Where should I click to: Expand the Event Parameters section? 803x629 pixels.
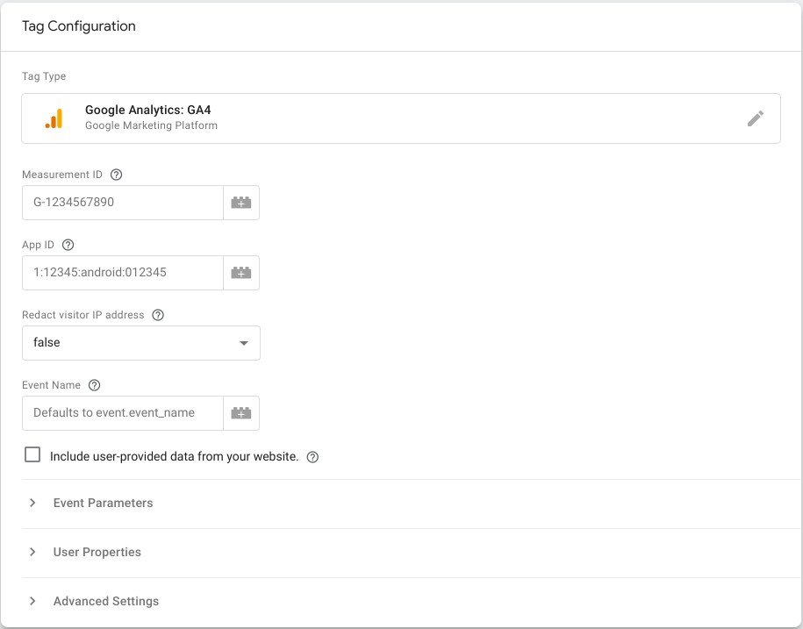click(x=103, y=503)
